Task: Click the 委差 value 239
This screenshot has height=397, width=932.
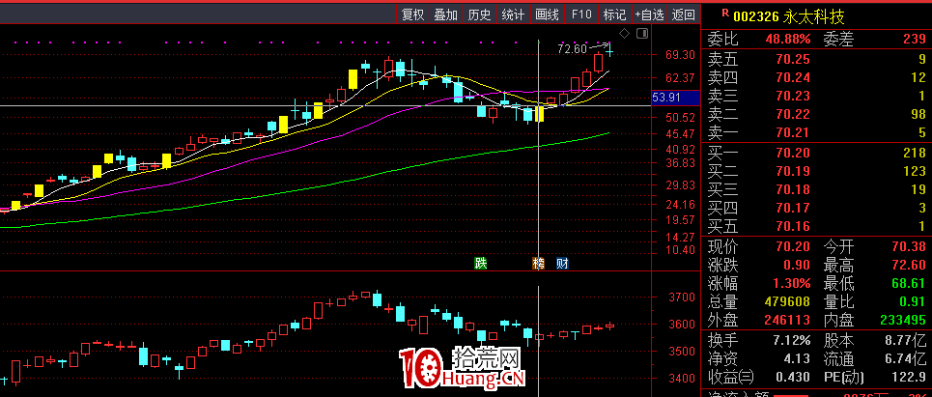Action: 915,40
